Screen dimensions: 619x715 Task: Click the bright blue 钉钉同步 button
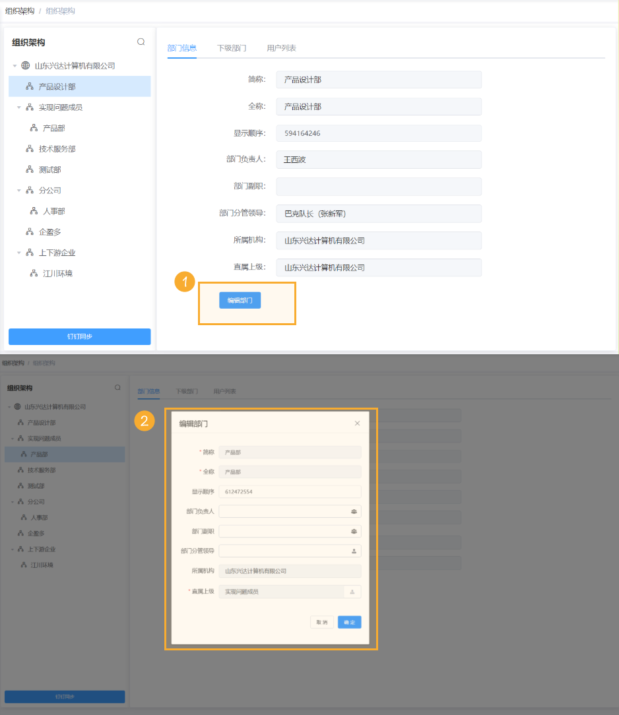[79, 336]
